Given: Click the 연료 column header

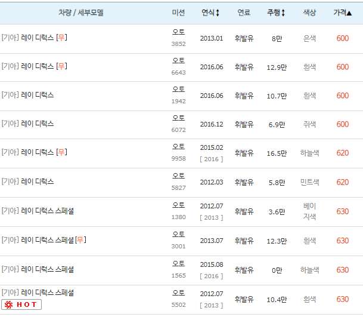Looking at the screenshot, I should click(x=244, y=13).
